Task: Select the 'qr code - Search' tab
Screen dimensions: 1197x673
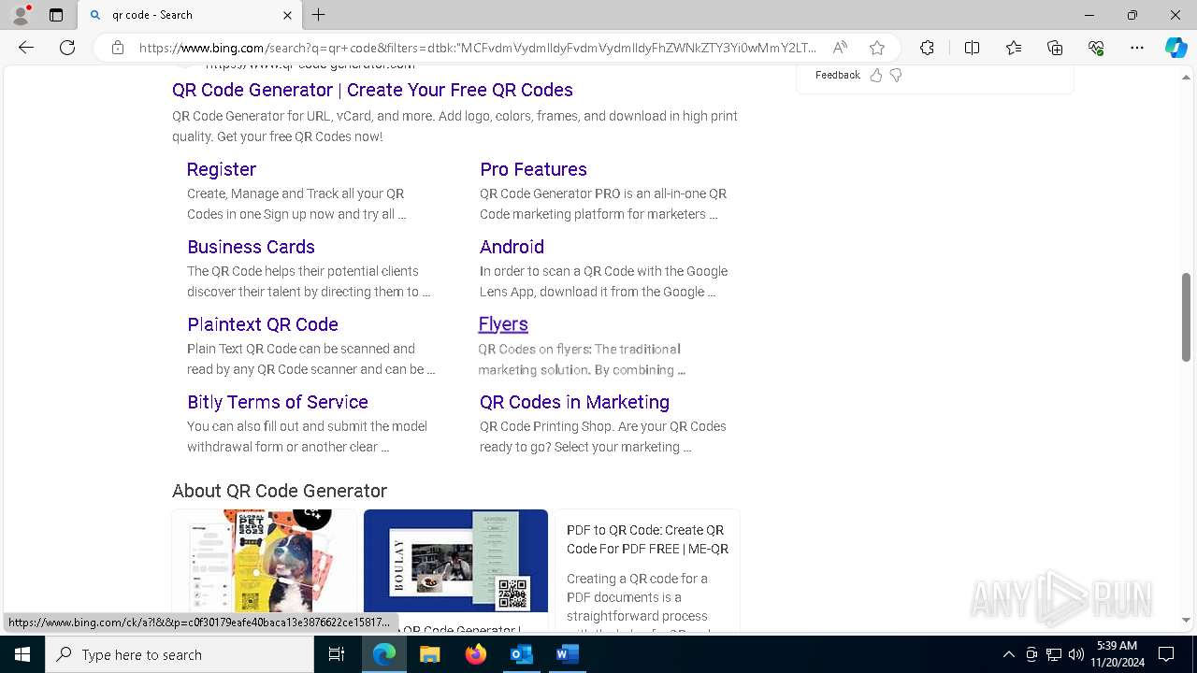Action: [x=190, y=15]
